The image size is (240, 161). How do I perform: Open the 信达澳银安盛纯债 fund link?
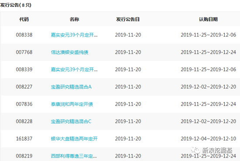tap(70, 52)
